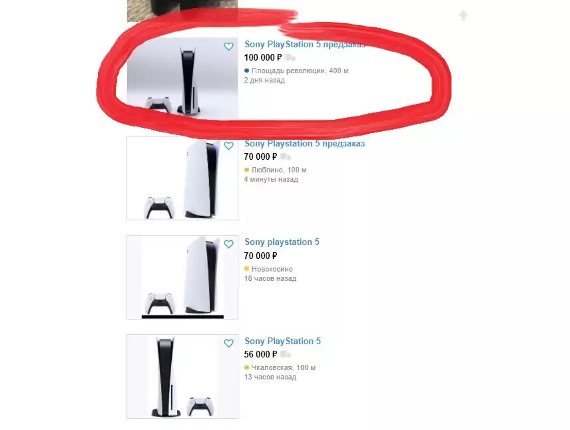Screen dimensions: 570x430
Task: Click the scroll-to-top arrow icon
Action: 463,15
